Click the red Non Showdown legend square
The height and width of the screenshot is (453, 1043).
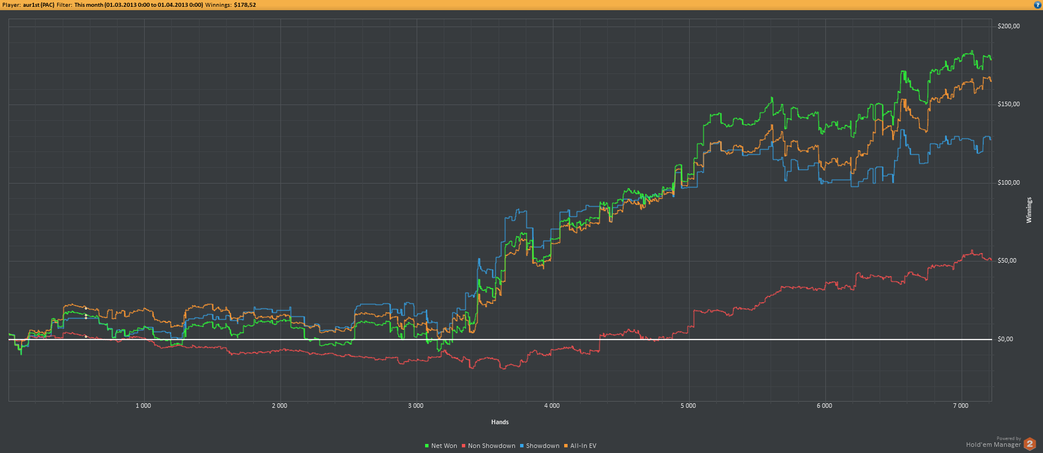[x=464, y=446]
